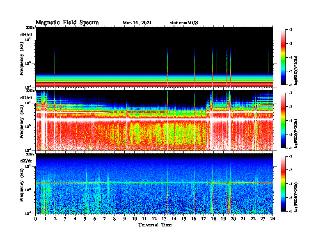The width and height of the screenshot is (325, 251).
Task: Click the "Frequency (Hz)" label of dH/dt panel
Action: click(22, 59)
